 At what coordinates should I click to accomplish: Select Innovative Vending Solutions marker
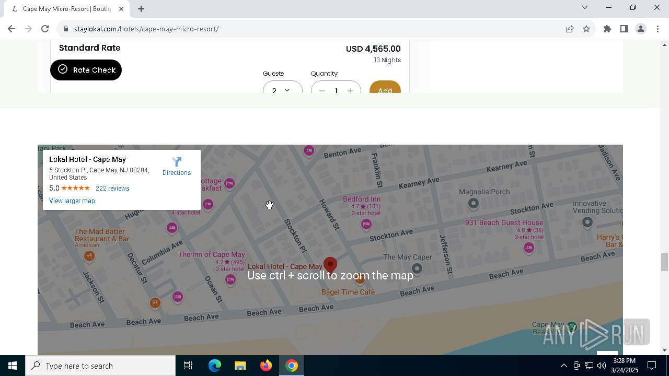coord(587,222)
